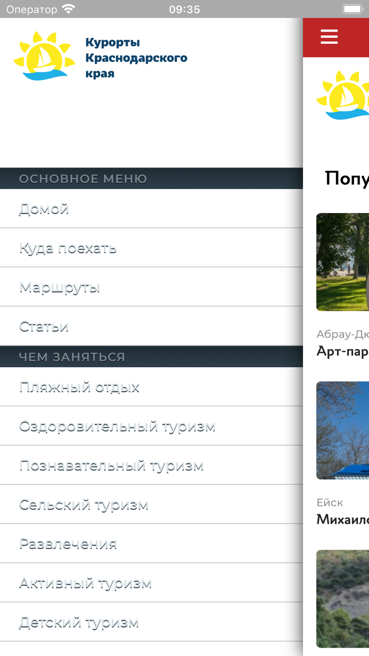Tap the Wi-Fi icon in status bar
Viewport: 369px width, 656px height.
69,9
